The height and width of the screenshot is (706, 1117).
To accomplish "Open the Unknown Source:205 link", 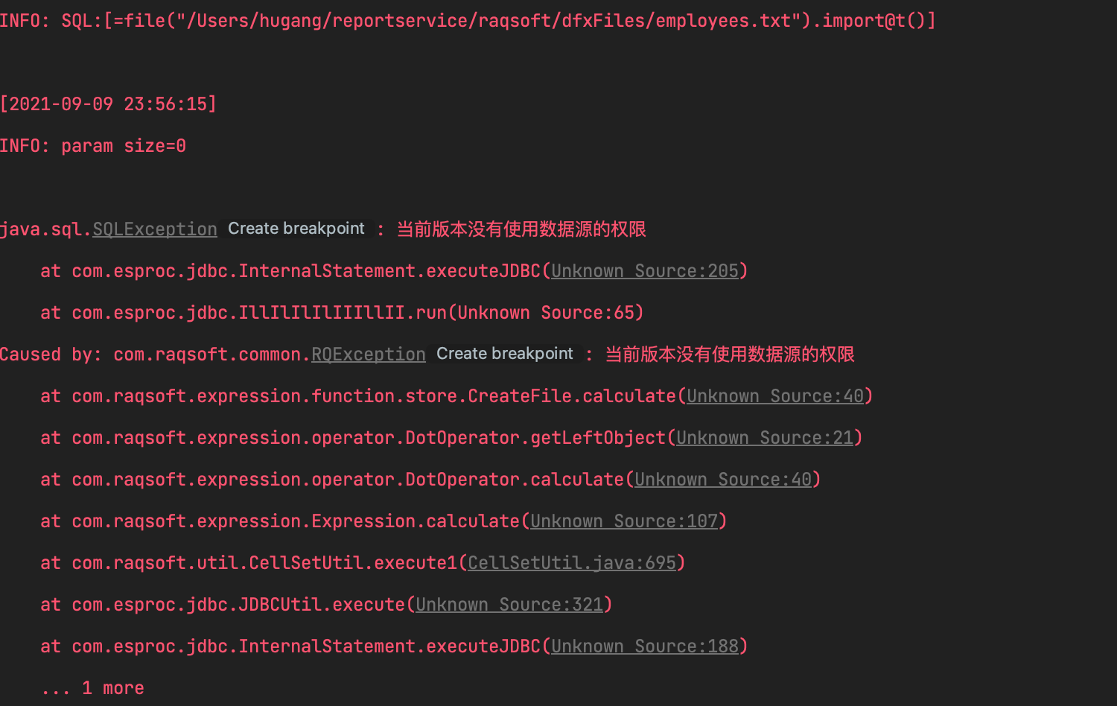I will tap(645, 271).
